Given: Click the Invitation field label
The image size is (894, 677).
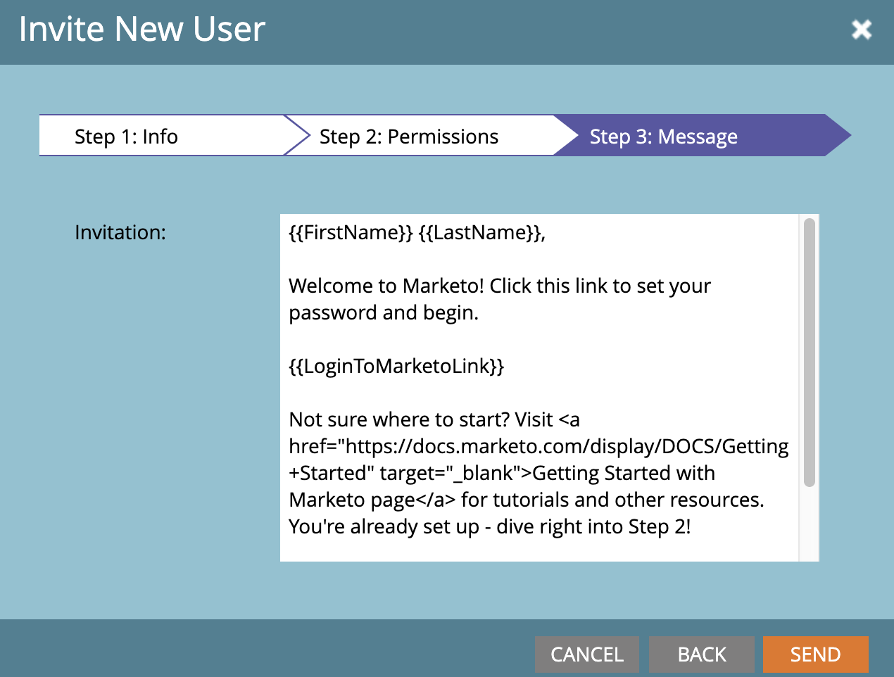Looking at the screenshot, I should click(x=120, y=232).
